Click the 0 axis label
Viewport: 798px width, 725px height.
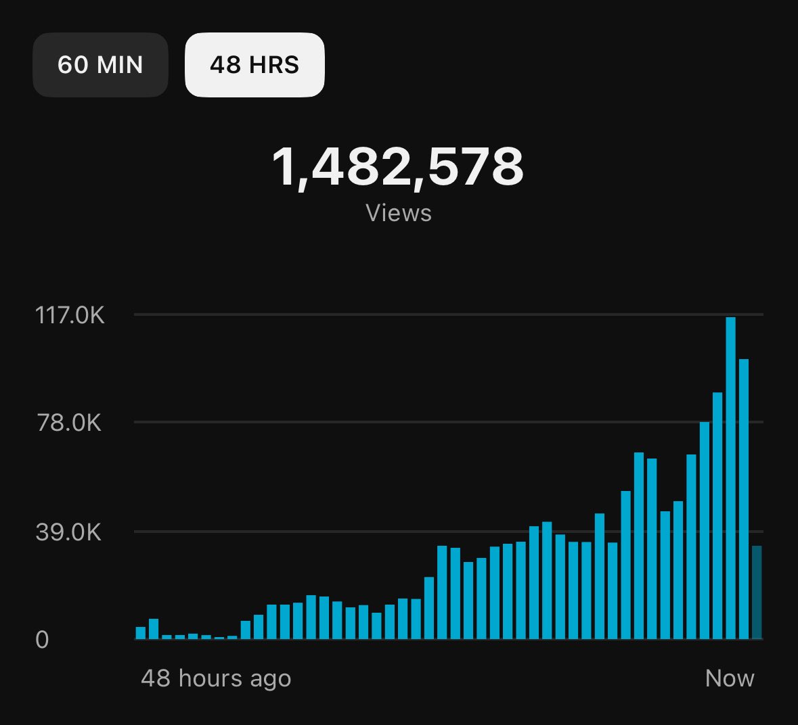click(42, 640)
